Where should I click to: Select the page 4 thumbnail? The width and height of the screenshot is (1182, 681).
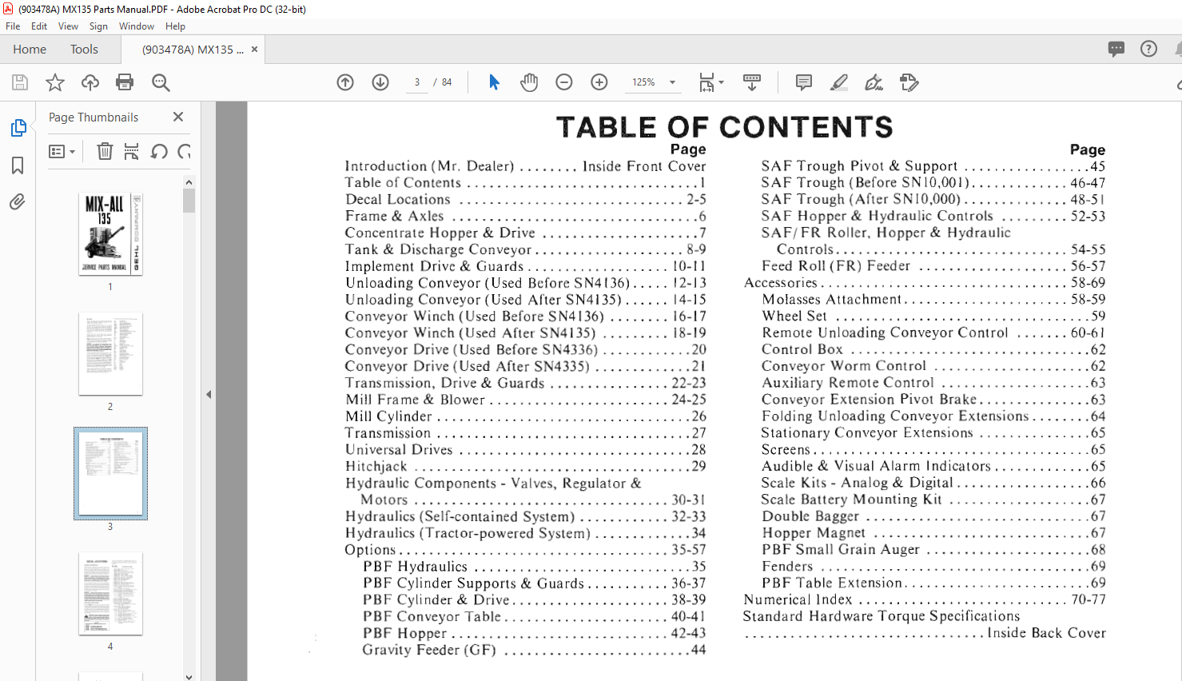pyautogui.click(x=110, y=593)
